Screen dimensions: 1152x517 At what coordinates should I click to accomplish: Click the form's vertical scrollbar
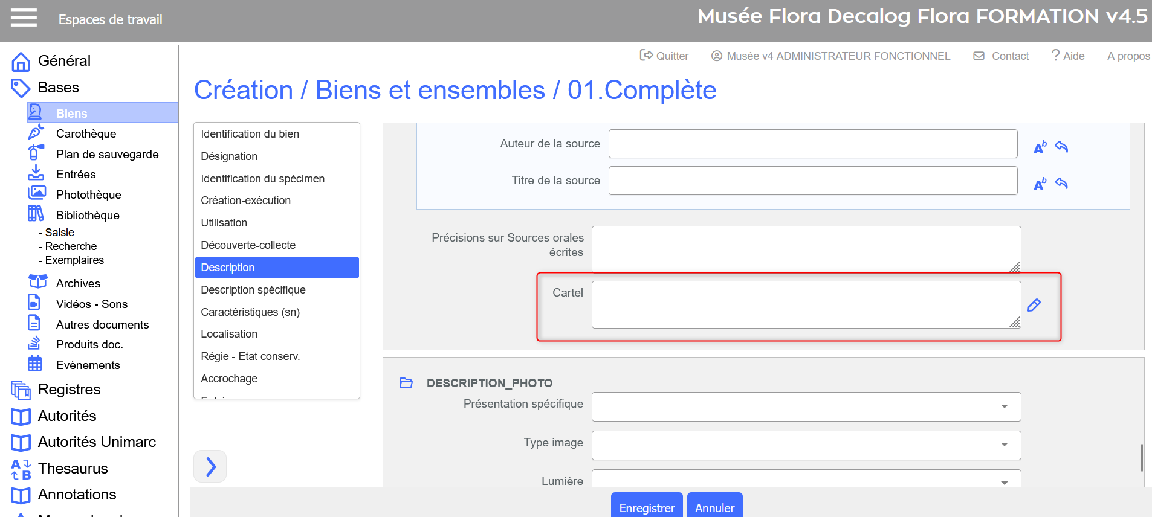tap(1141, 457)
